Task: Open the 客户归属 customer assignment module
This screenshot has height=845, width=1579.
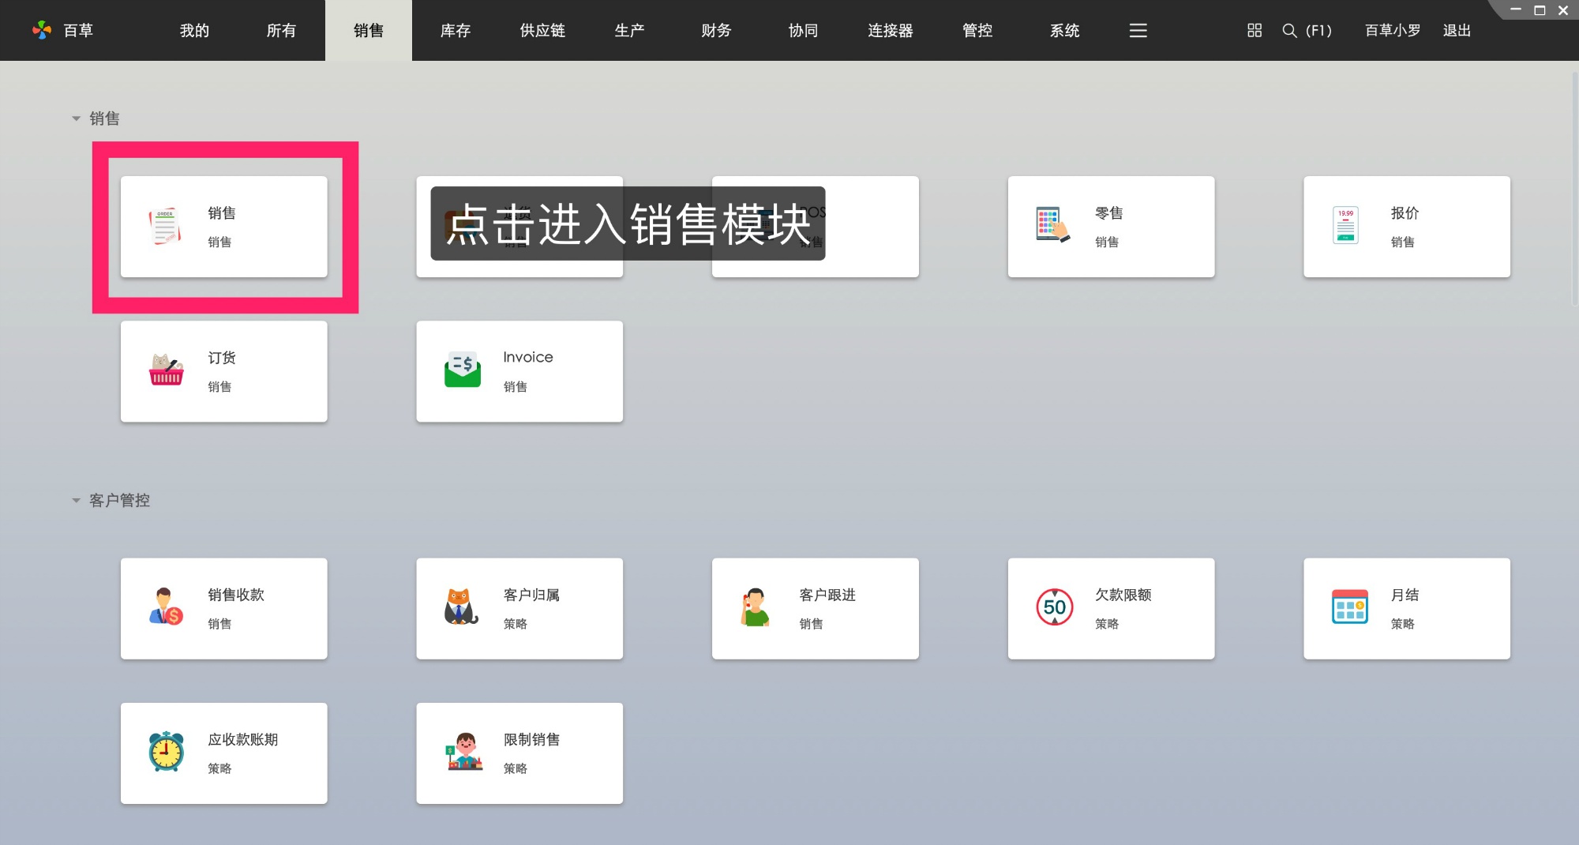Action: click(519, 608)
